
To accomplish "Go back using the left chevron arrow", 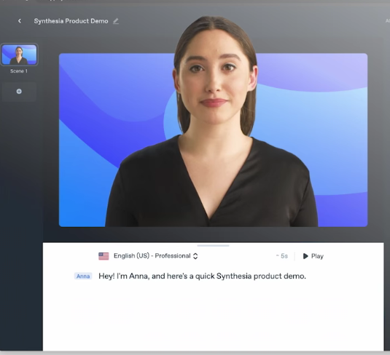I will (x=20, y=21).
